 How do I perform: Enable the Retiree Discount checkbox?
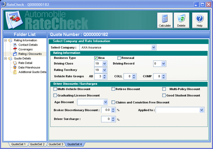click(x=113, y=89)
